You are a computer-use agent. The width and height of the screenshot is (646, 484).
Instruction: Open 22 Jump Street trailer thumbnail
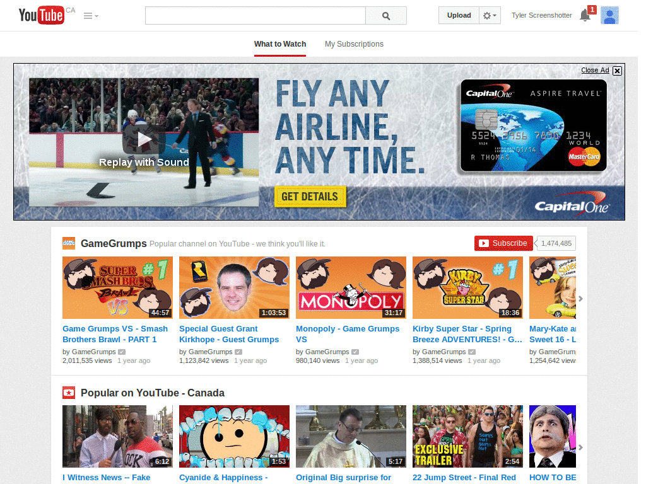point(467,436)
